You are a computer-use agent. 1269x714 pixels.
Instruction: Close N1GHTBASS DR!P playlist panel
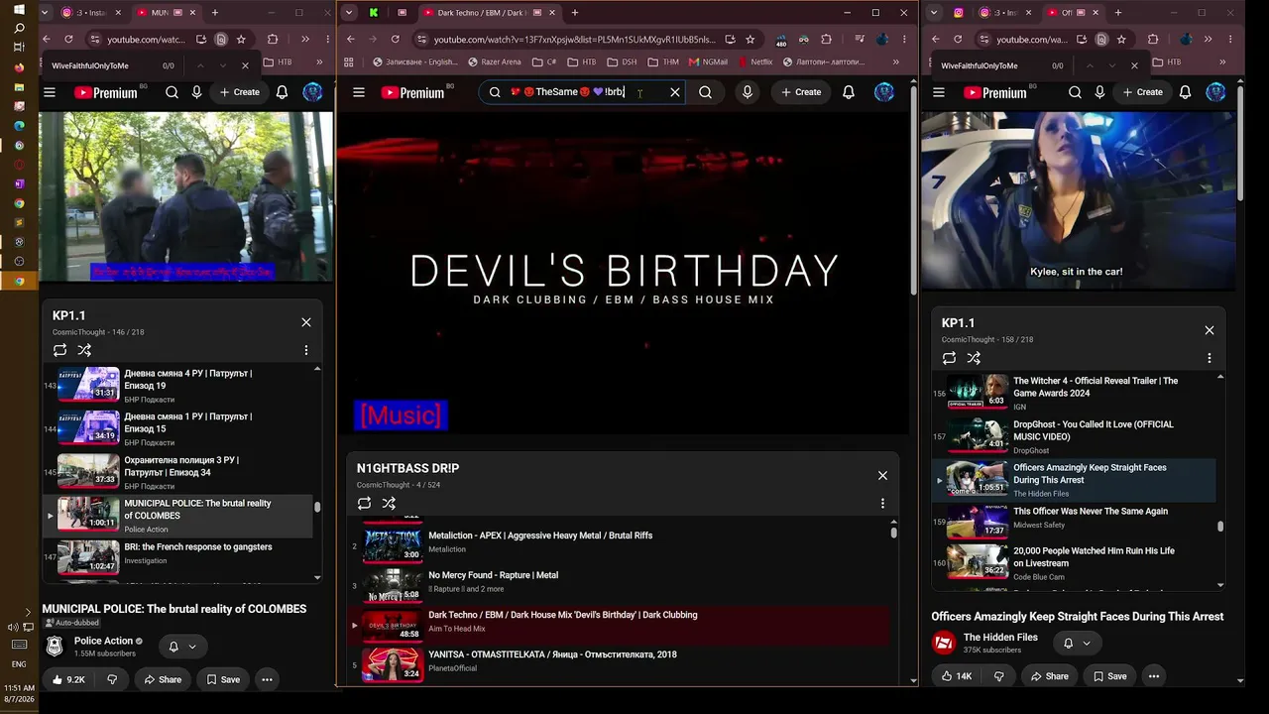tap(882, 475)
